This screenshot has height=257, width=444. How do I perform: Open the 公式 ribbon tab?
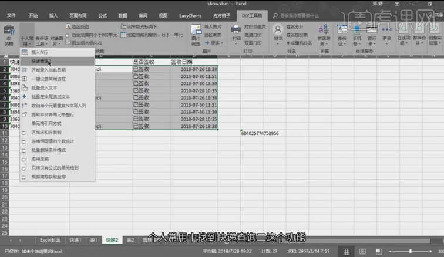102,16
